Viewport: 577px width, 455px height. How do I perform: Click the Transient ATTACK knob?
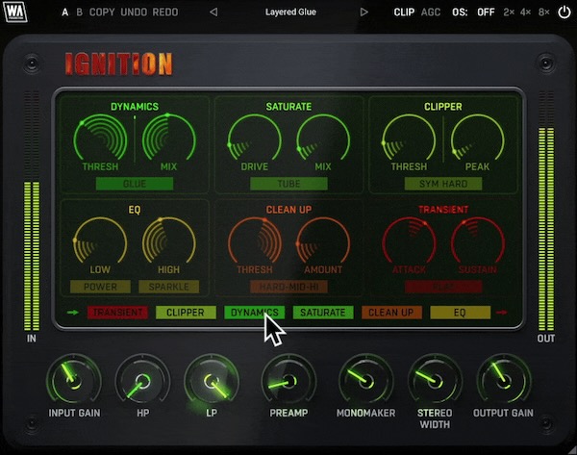pos(409,242)
